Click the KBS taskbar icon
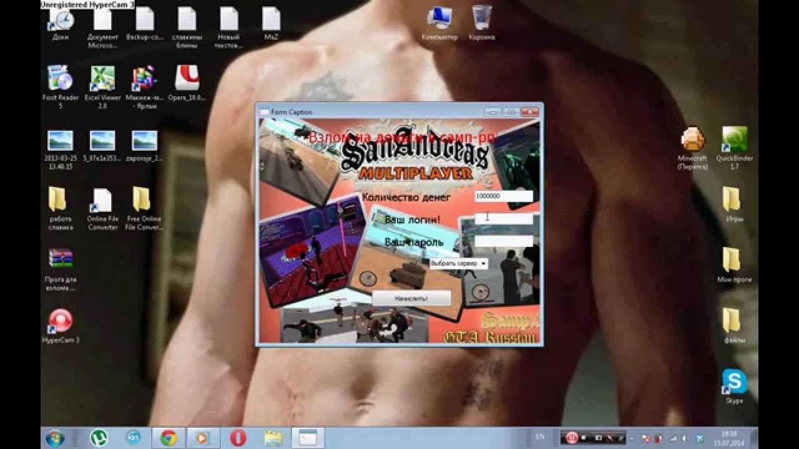Viewport: 799px width, 449px height. point(133,438)
